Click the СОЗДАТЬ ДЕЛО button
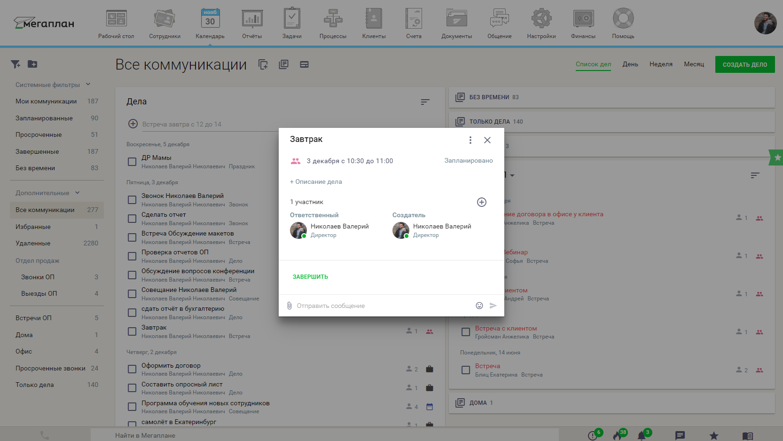 [745, 64]
